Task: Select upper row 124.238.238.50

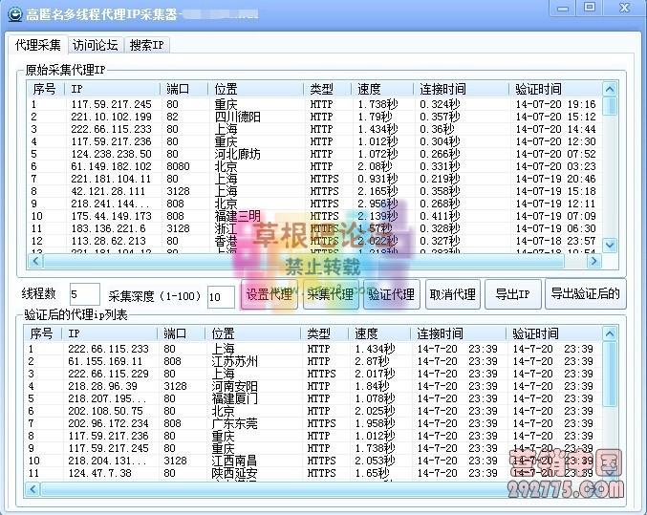Action: coord(314,154)
